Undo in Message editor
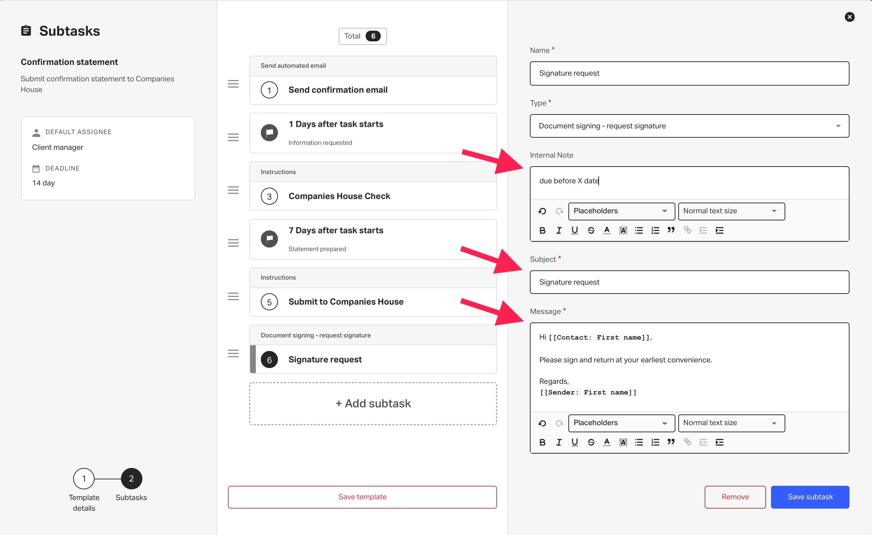 542,423
